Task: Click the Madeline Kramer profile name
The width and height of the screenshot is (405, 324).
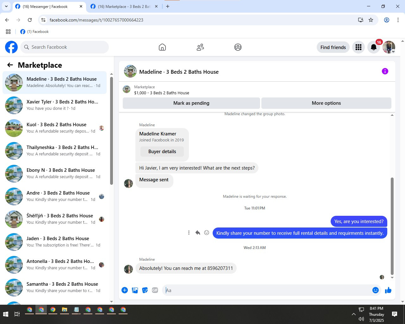Action: pyautogui.click(x=158, y=134)
